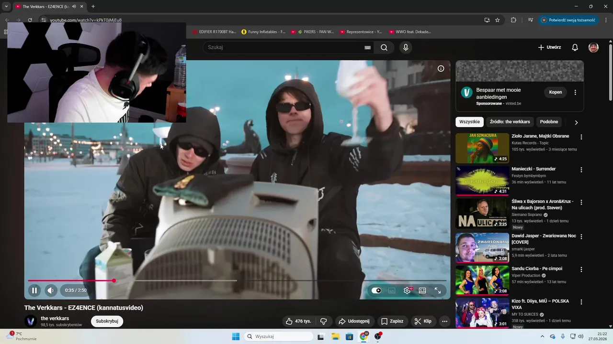This screenshot has height=344, width=613.
Task: Open the verkkars channel name link
Action: pos(55,318)
